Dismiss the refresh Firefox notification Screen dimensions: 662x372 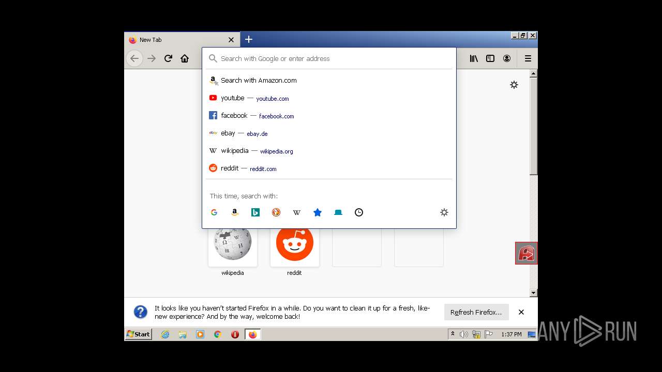(521, 312)
